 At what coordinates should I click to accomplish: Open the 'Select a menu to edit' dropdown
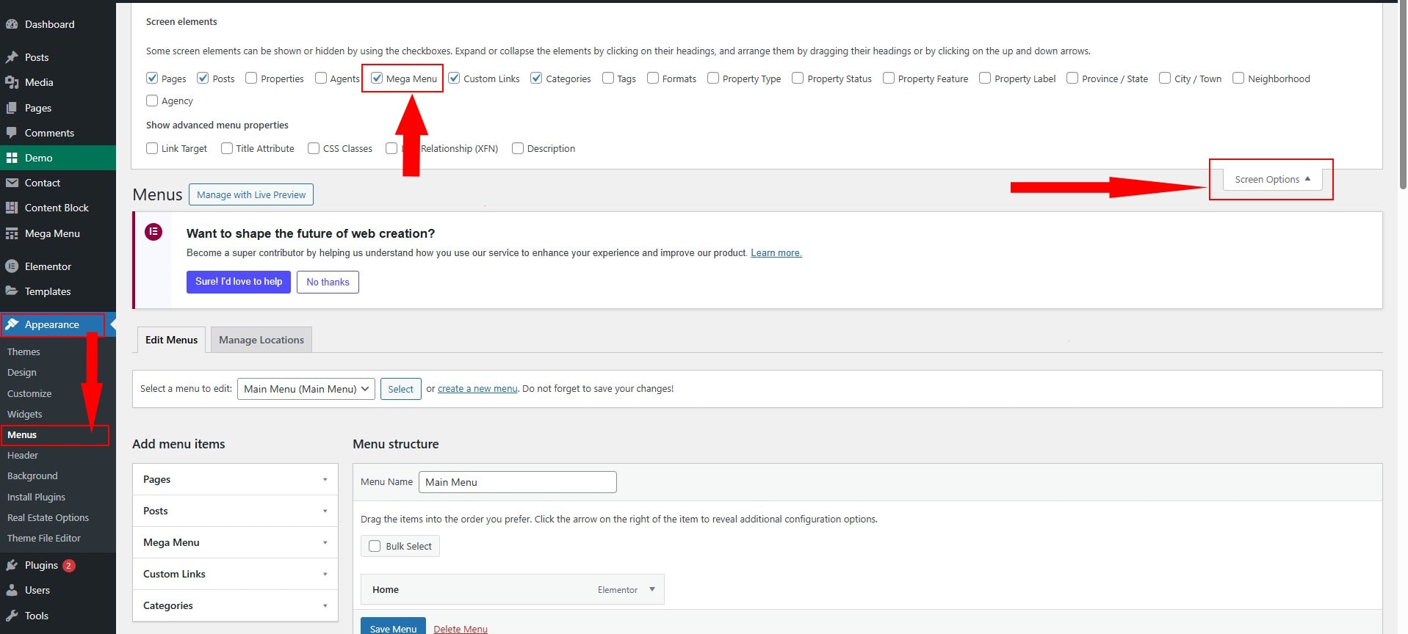point(306,389)
